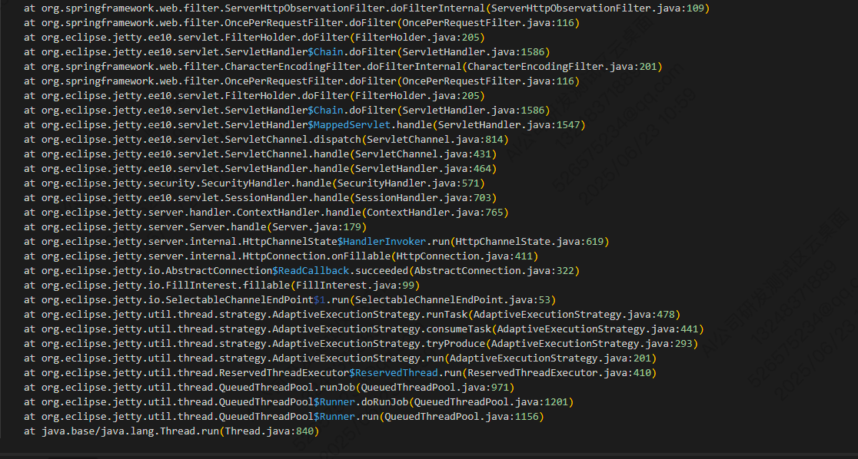The height and width of the screenshot is (459, 858).
Task: Click the QueuedThreadPool.java:1156 file reference
Action: (x=462, y=416)
